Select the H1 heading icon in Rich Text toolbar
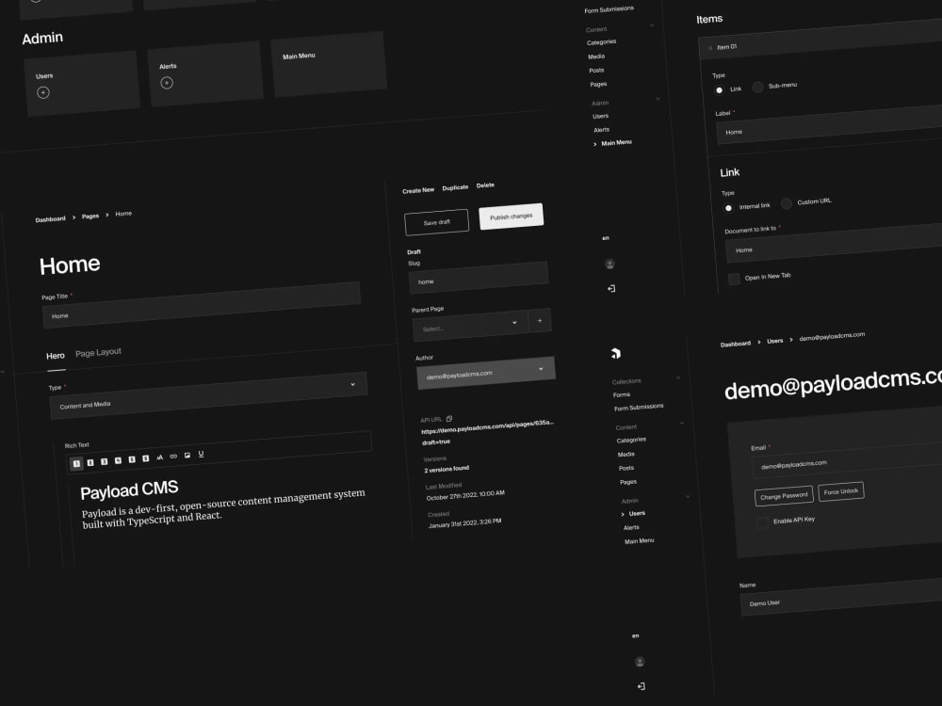Image resolution: width=942 pixels, height=706 pixels. point(76,460)
